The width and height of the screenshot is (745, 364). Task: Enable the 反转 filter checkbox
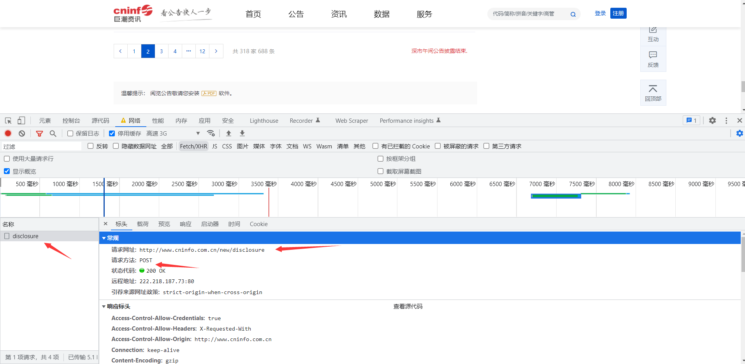click(90, 146)
